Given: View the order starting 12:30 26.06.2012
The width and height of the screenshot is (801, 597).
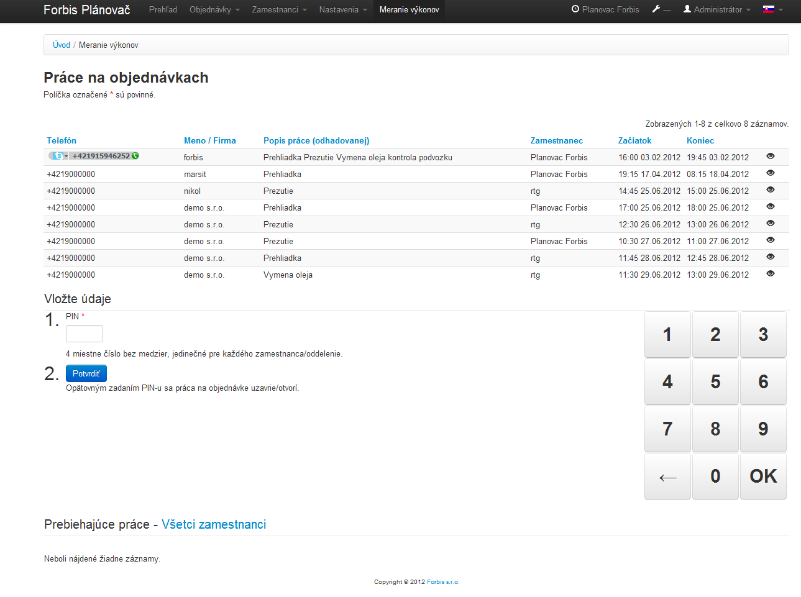Looking at the screenshot, I should (x=771, y=223).
